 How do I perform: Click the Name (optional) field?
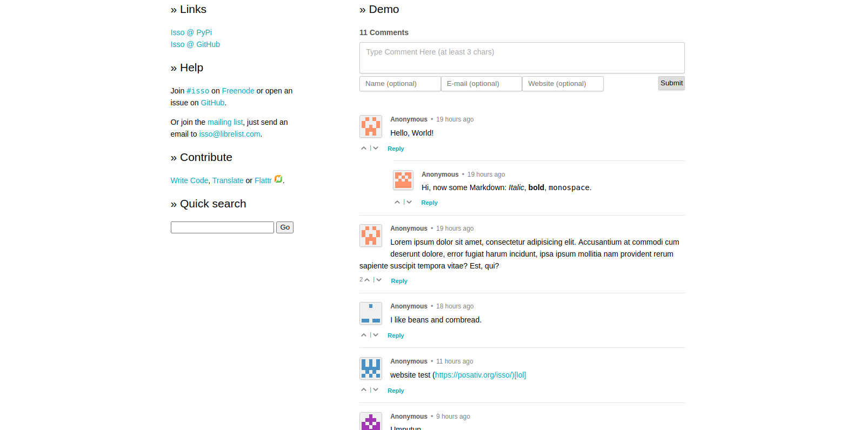click(x=400, y=84)
